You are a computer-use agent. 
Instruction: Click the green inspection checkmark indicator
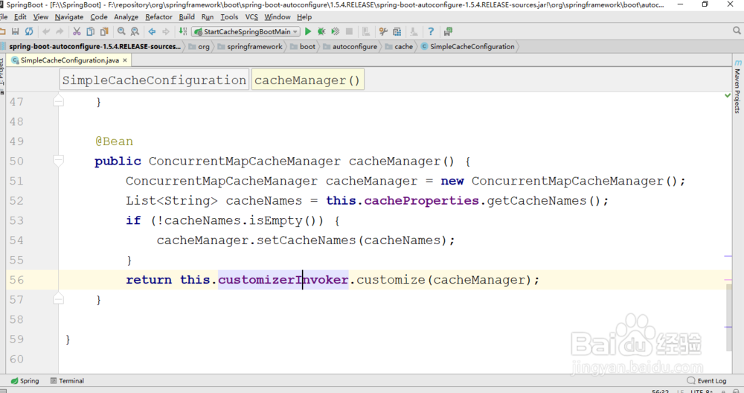coord(728,95)
